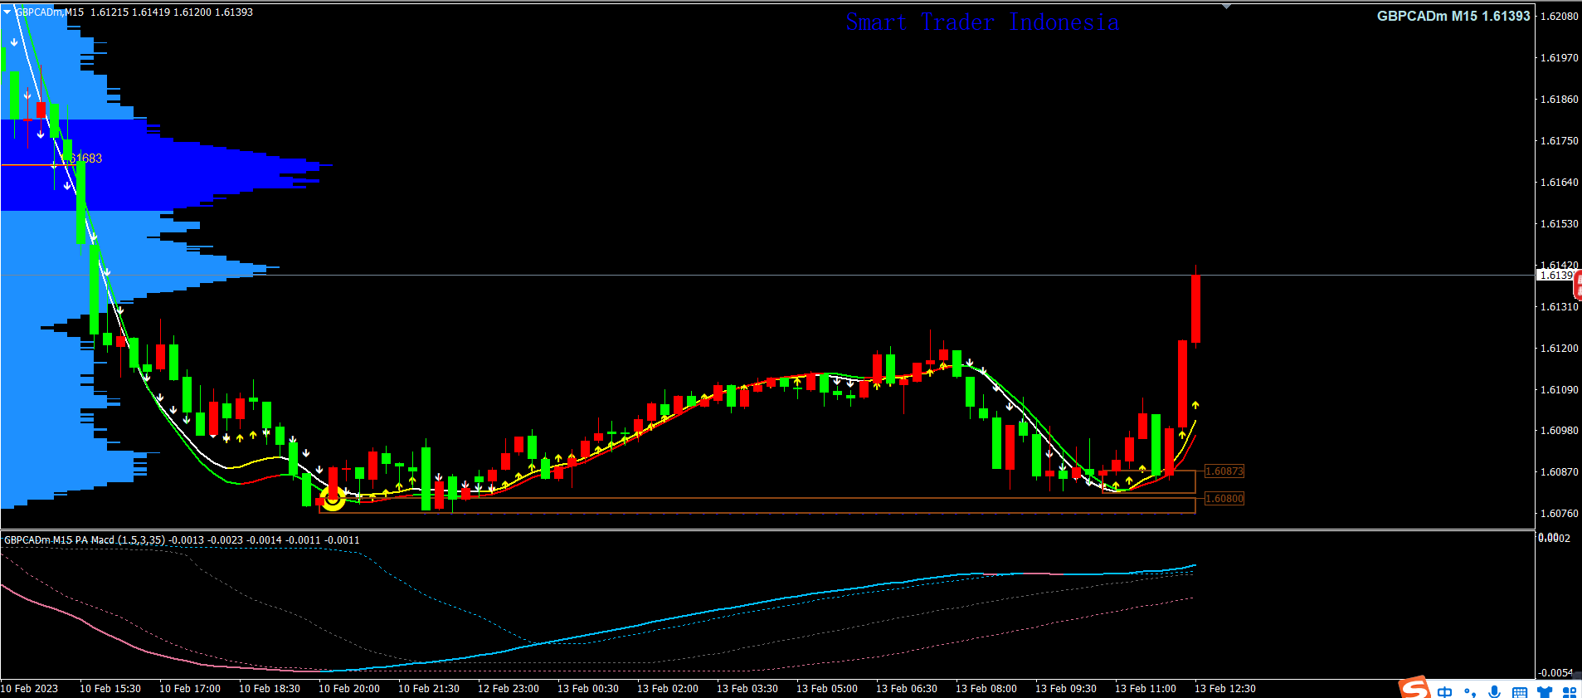Image resolution: width=1582 pixels, height=698 pixels.
Task: Click the '13 Feb 00:30' time axis label
Action: [588, 689]
